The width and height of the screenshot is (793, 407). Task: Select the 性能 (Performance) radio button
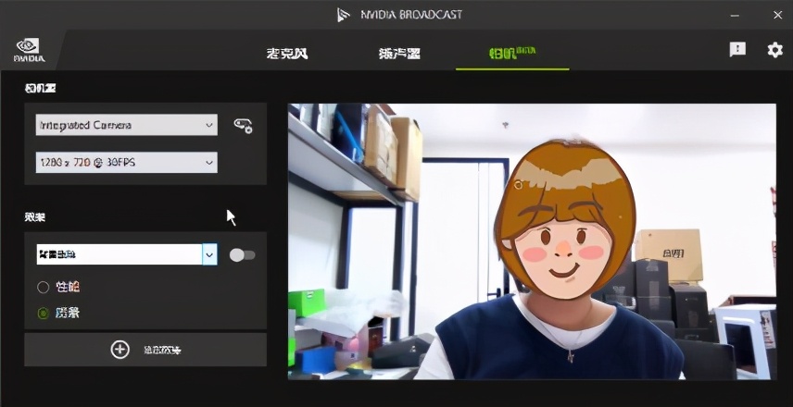43,287
